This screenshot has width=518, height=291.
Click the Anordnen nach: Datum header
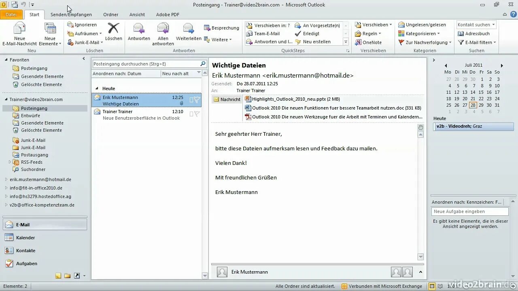(126, 74)
